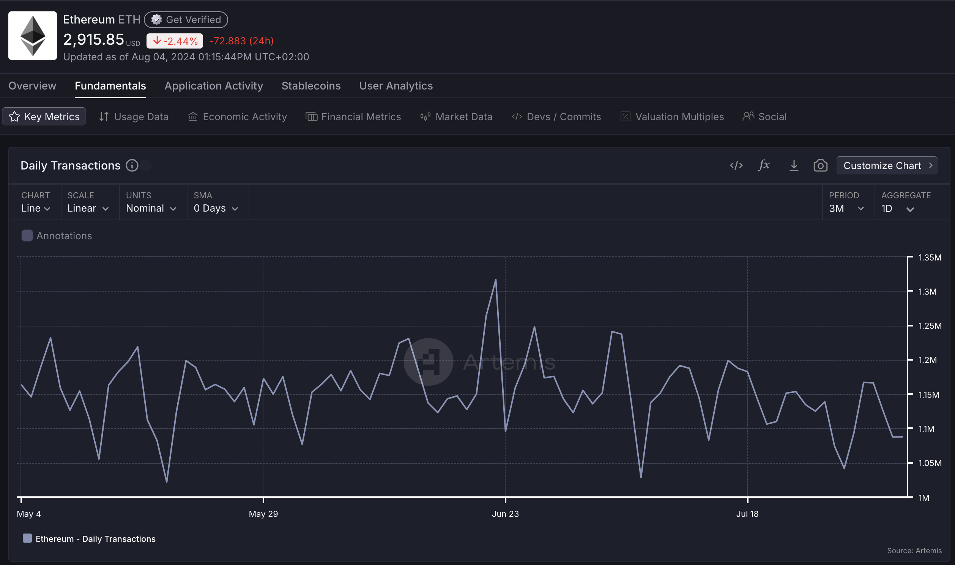Toggle Ethereum Daily Transactions legend series
Screen dimensions: 955x565
[x=95, y=539]
